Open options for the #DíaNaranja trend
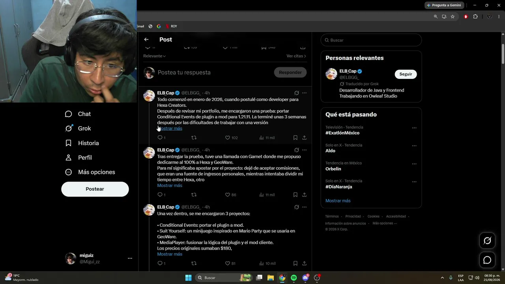 pos(414,182)
